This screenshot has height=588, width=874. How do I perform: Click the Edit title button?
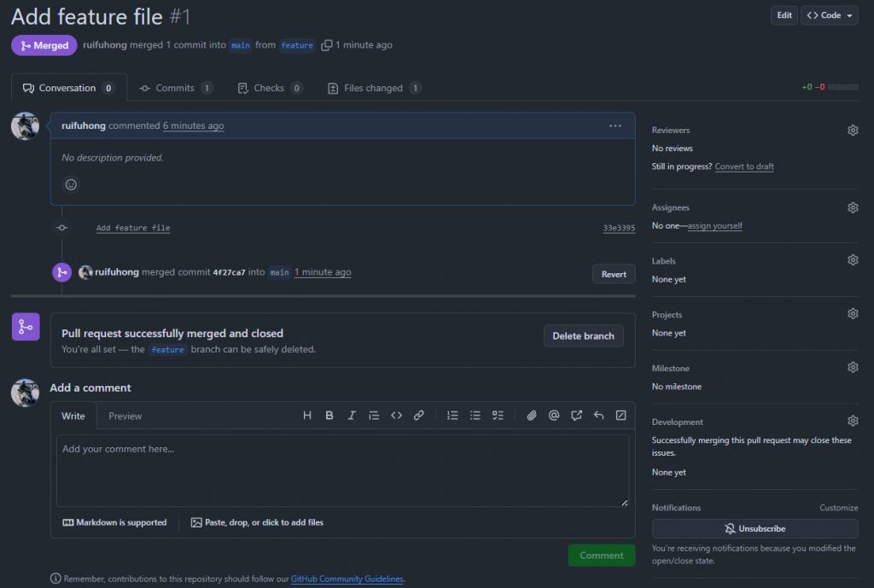pyautogui.click(x=784, y=15)
